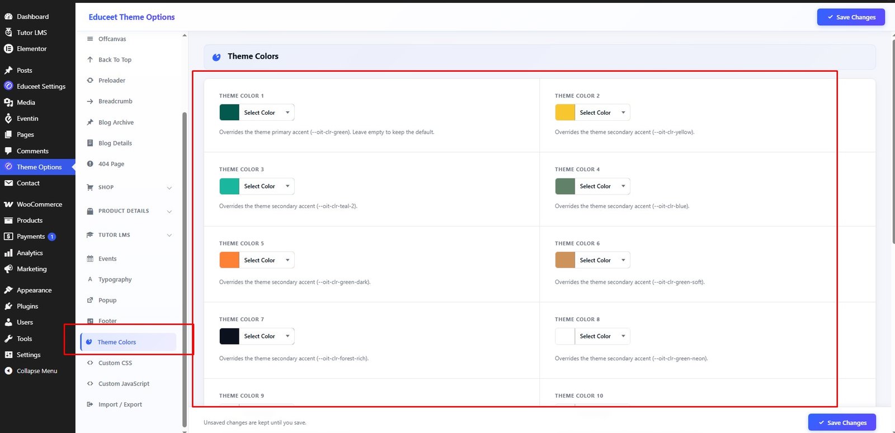The width and height of the screenshot is (895, 433).
Task: Open the Theme Color 4 Select Color dropdown
Action: 602,186
